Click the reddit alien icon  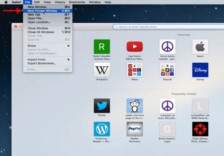(x=134, y=106)
